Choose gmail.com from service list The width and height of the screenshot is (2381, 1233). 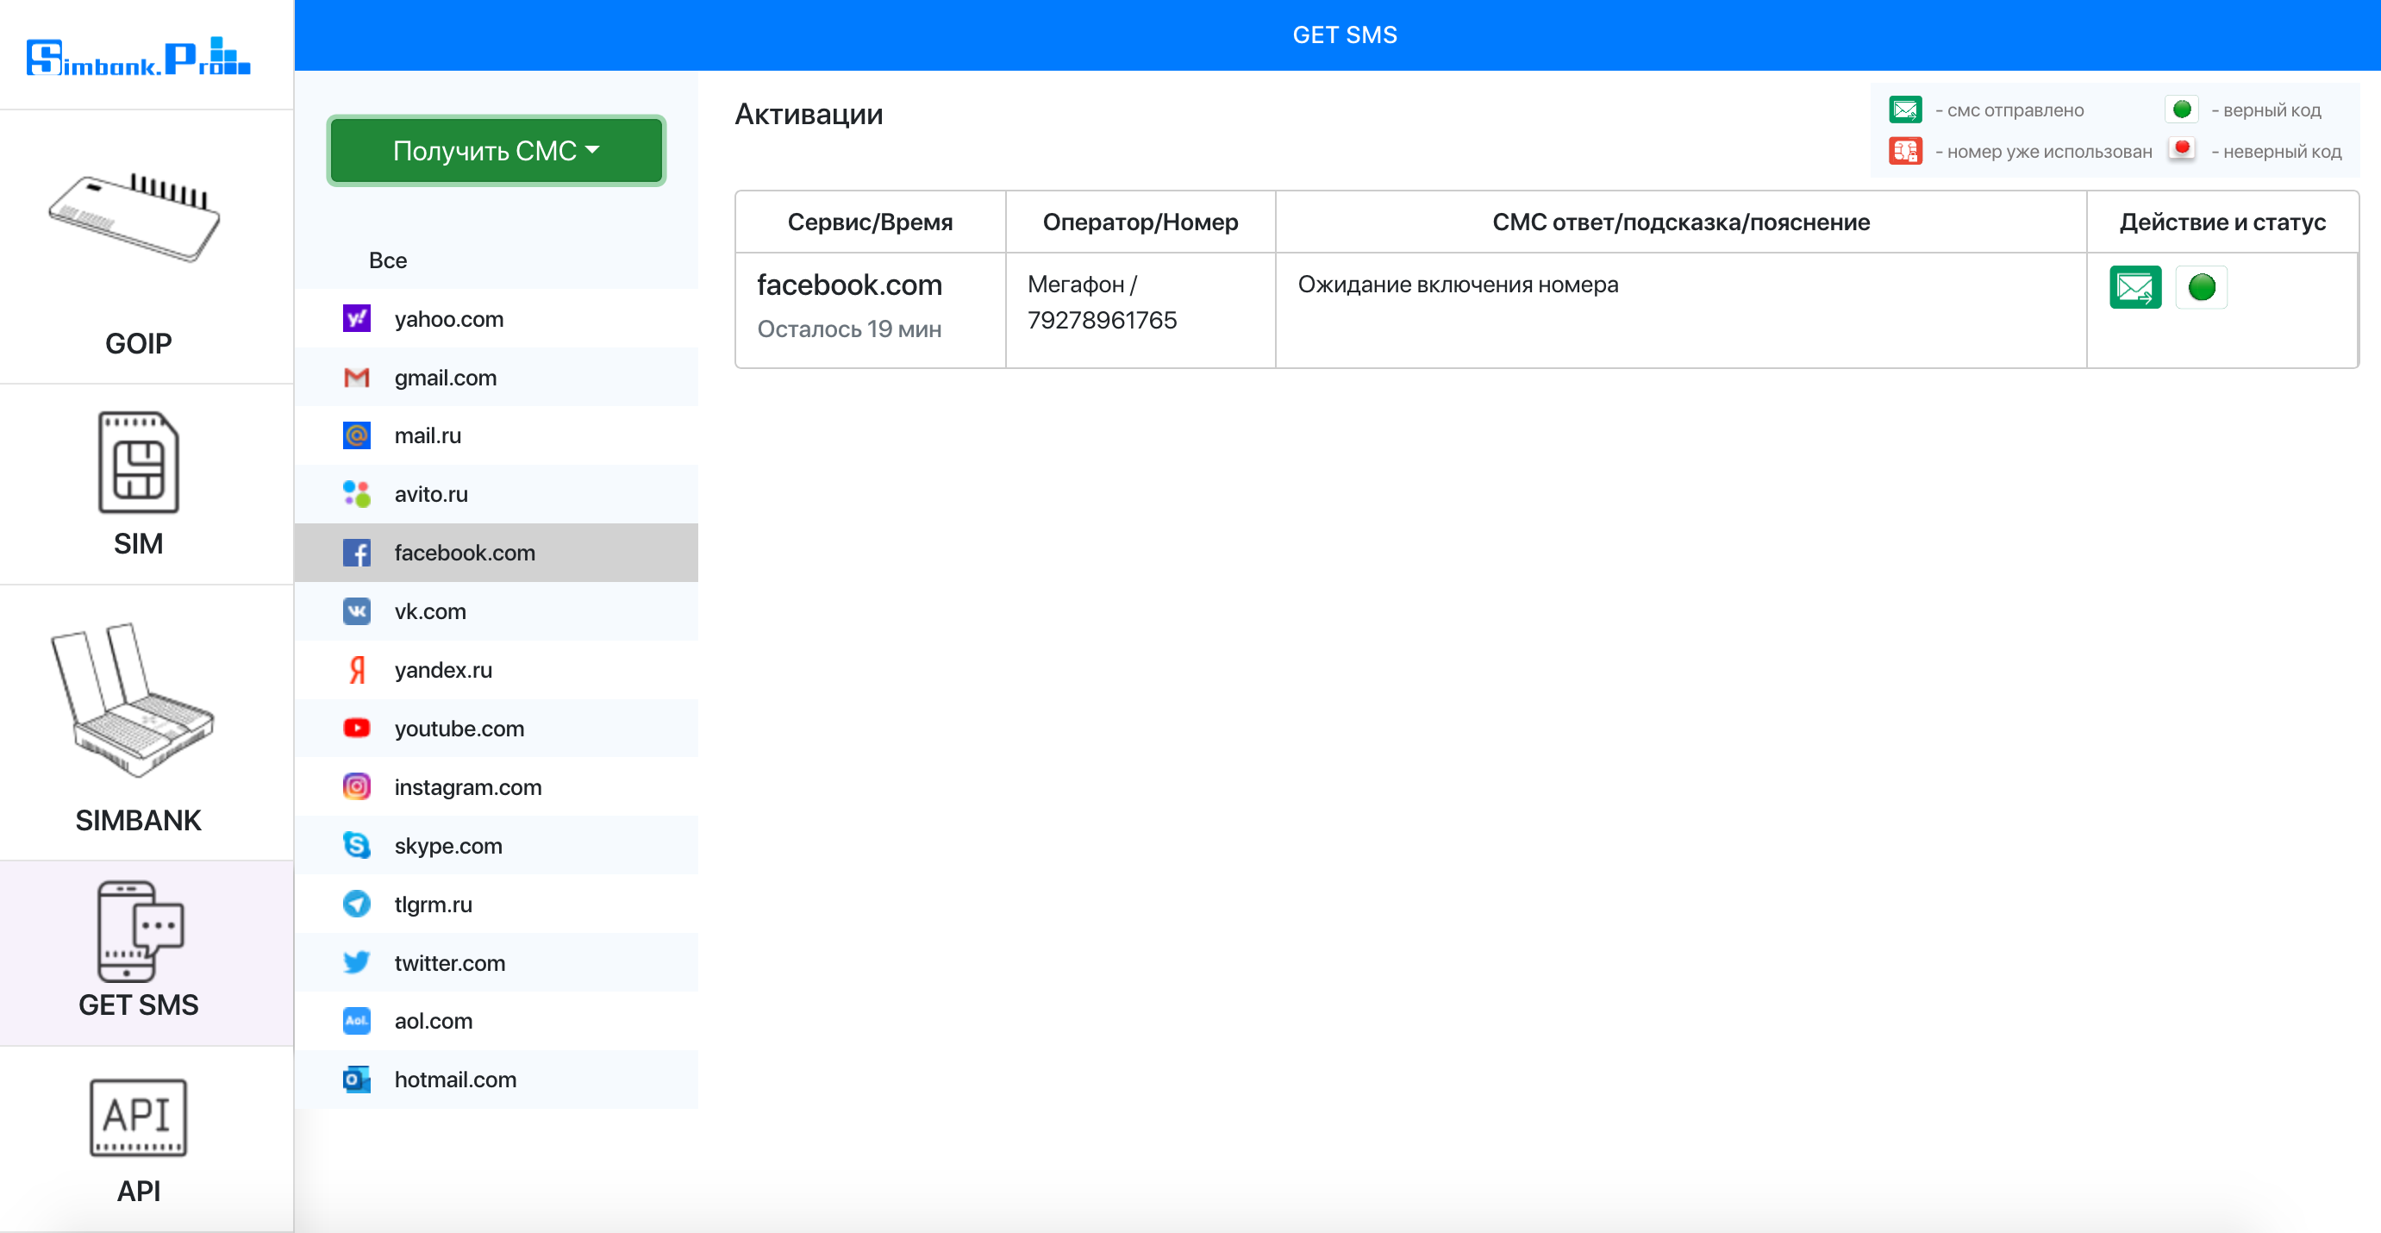445,378
